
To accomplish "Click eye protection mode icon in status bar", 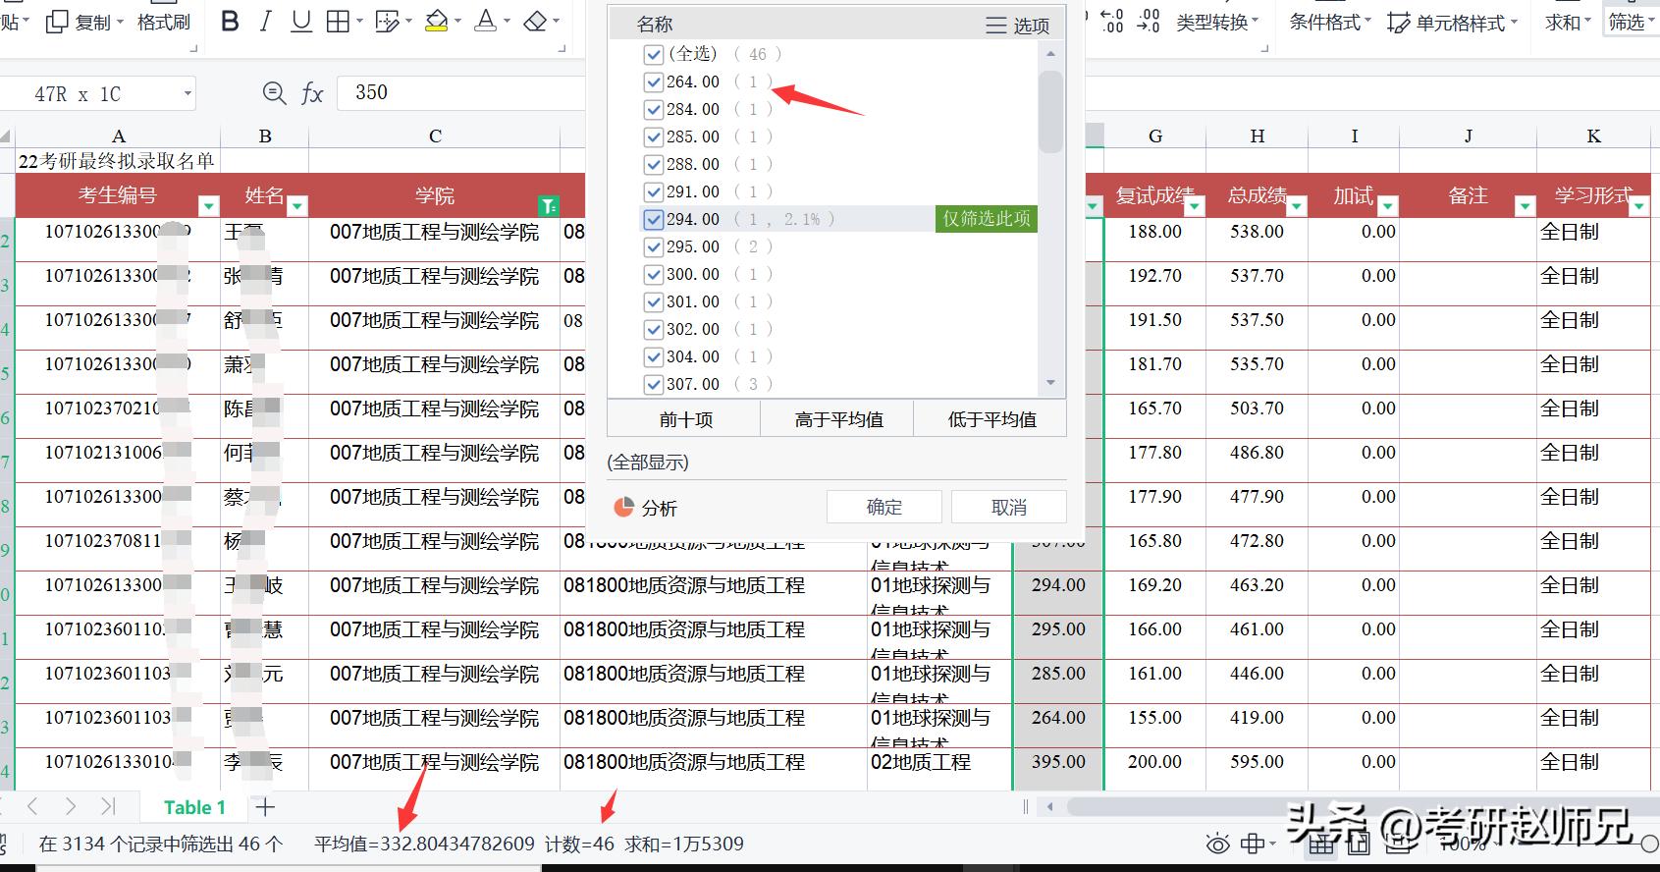I will tap(1217, 844).
